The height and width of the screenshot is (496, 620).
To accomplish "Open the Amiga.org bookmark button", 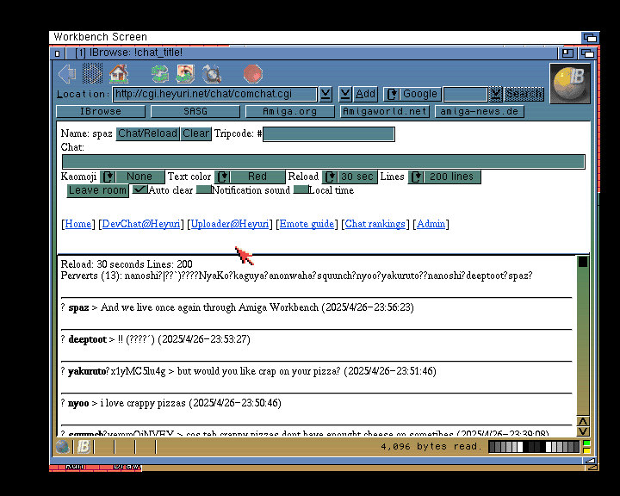I will coord(290,112).
